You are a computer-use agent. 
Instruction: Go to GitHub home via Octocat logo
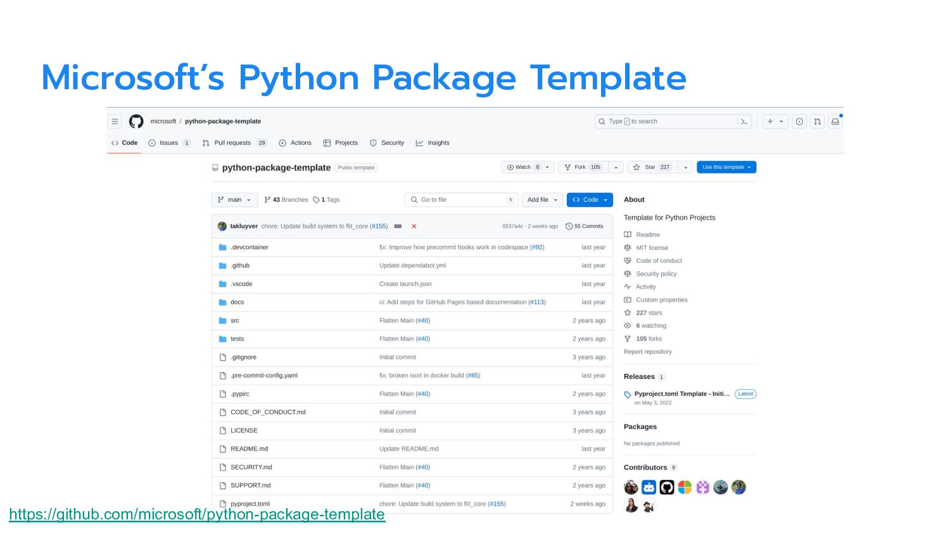(x=136, y=121)
